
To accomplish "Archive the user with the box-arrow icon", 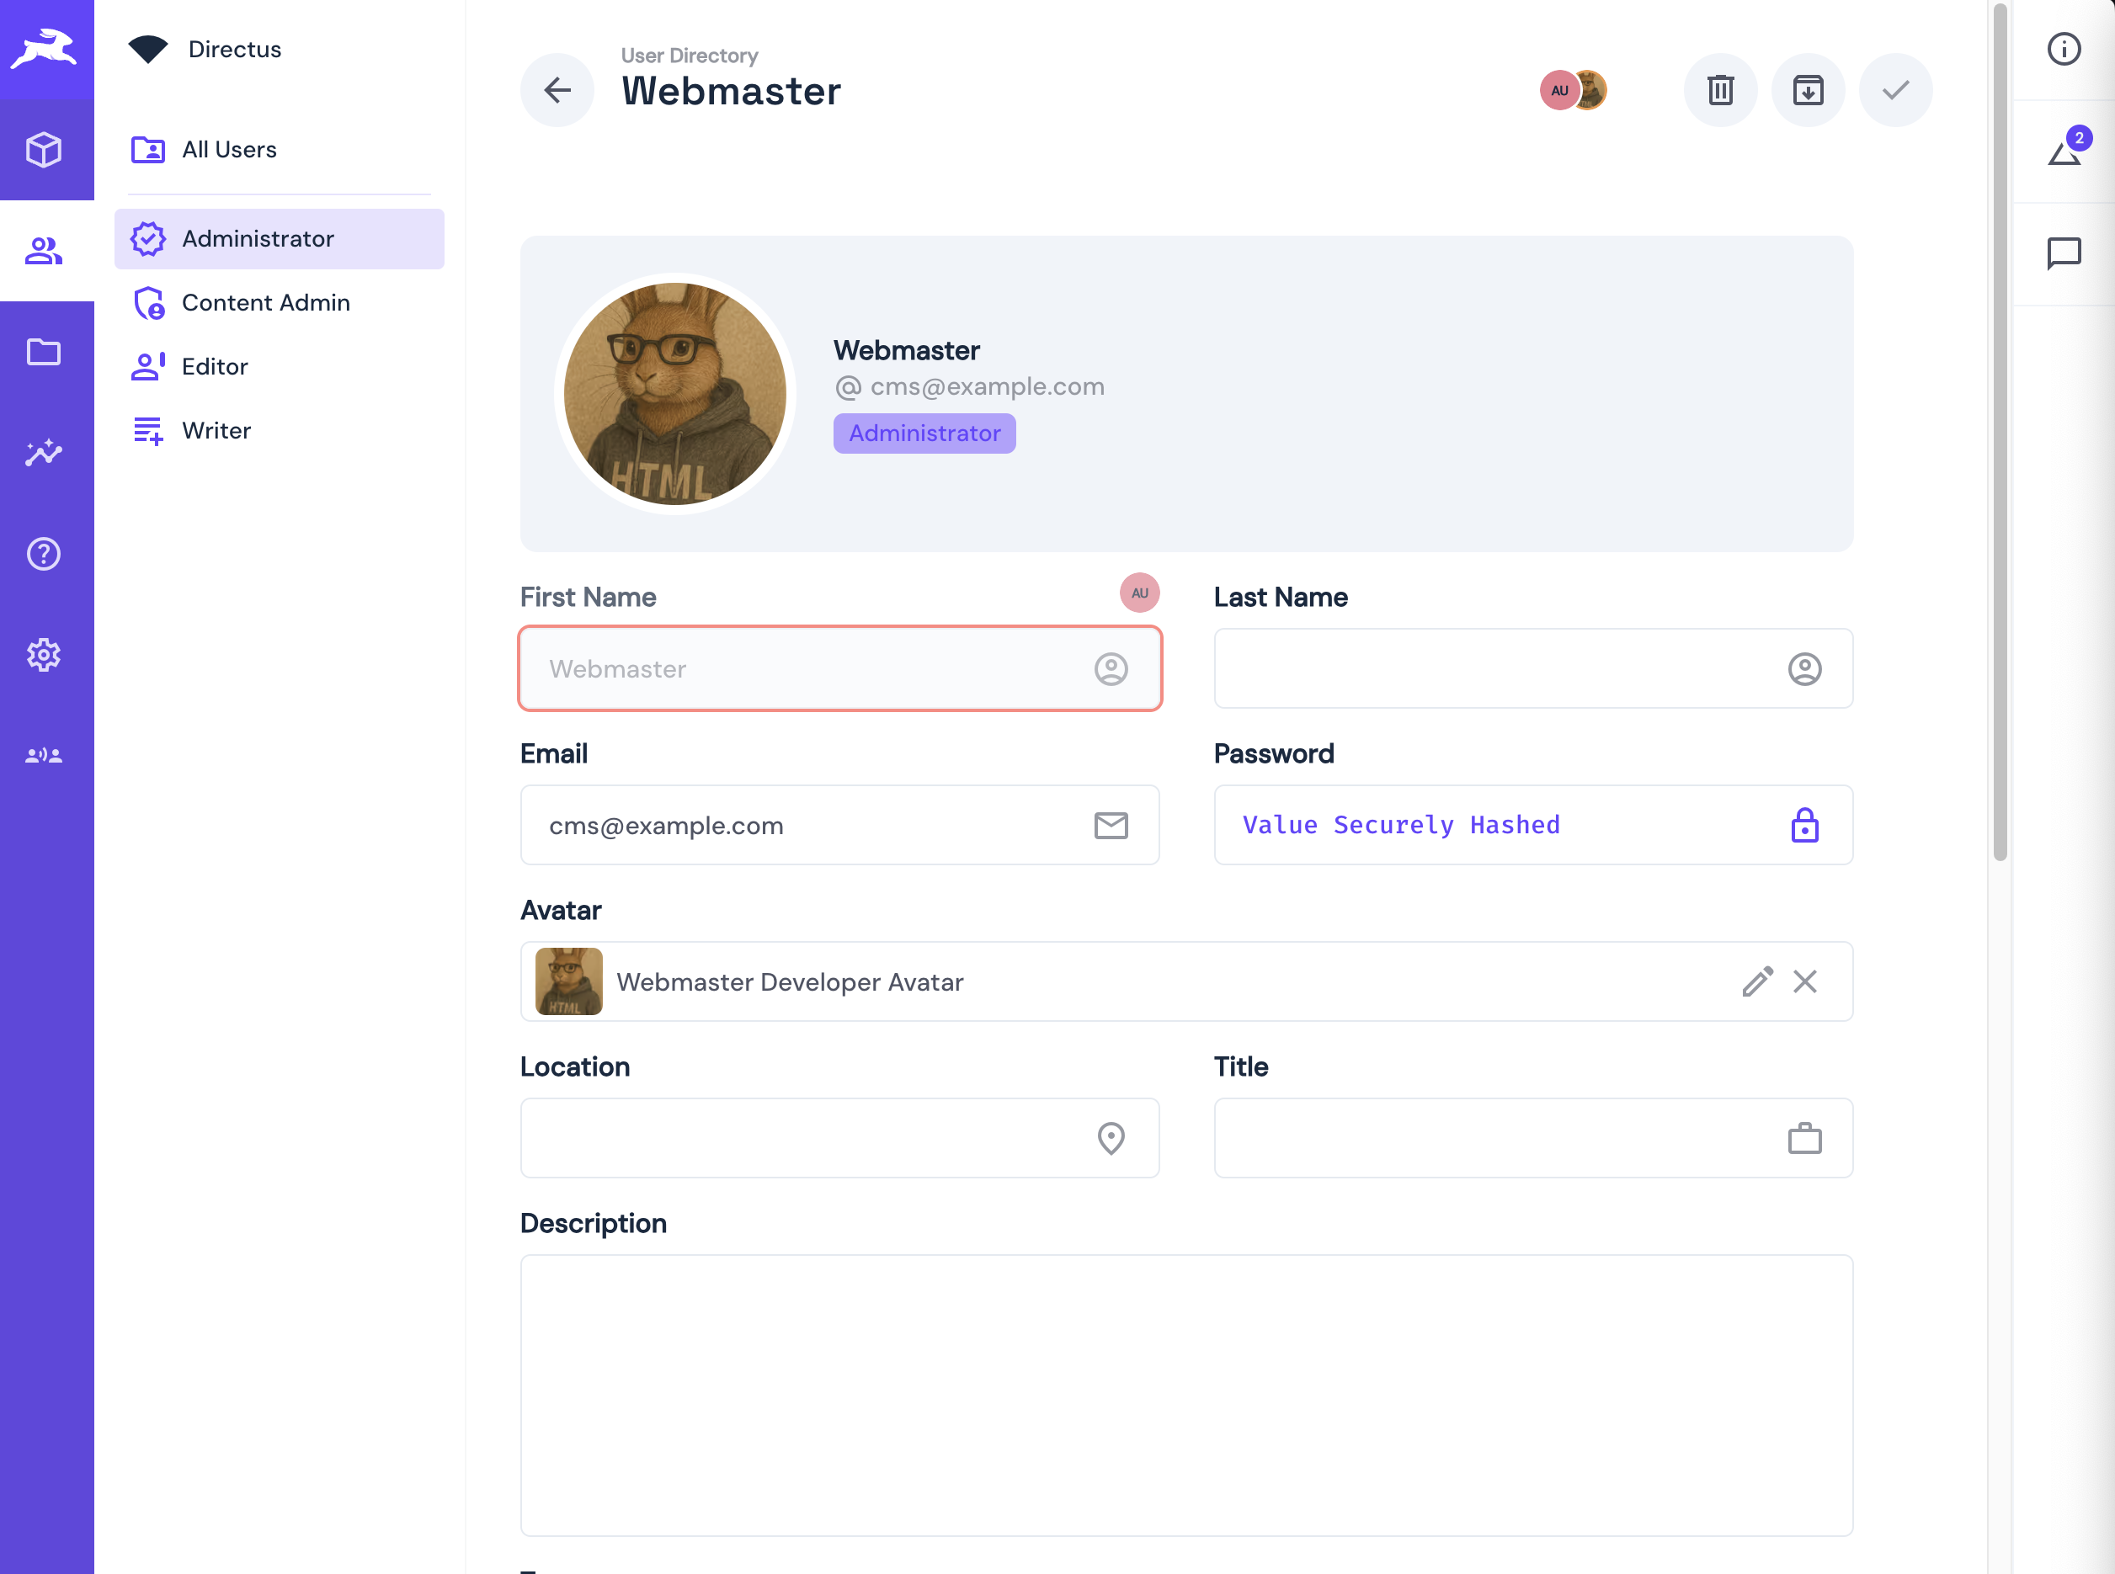I will (x=1808, y=89).
